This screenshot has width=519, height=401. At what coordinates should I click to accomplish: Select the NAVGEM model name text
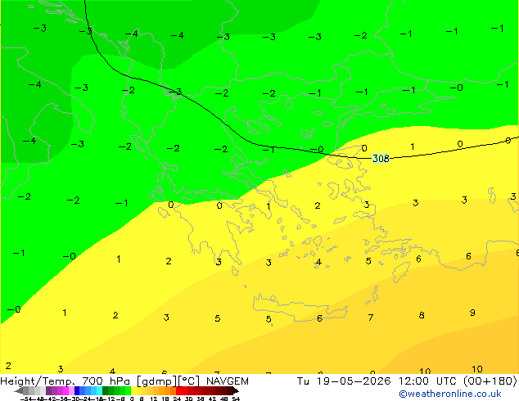228,381
